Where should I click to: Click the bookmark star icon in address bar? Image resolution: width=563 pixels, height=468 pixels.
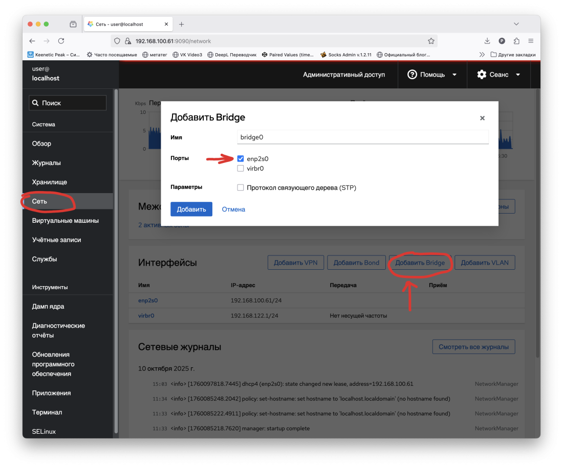(431, 41)
